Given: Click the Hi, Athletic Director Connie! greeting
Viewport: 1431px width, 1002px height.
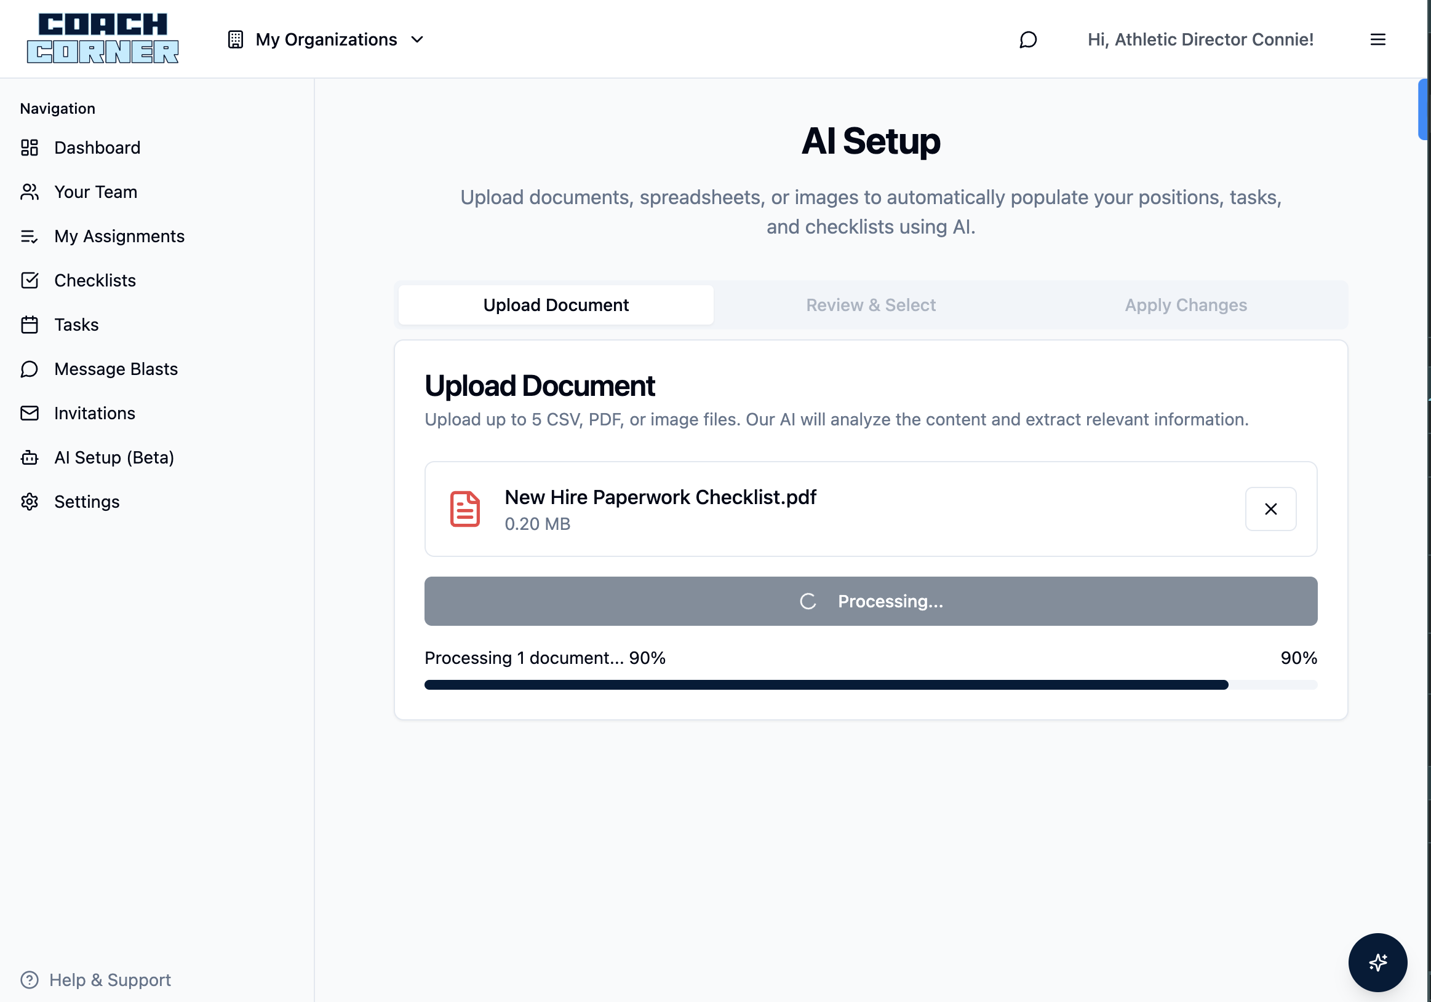Looking at the screenshot, I should (1200, 39).
